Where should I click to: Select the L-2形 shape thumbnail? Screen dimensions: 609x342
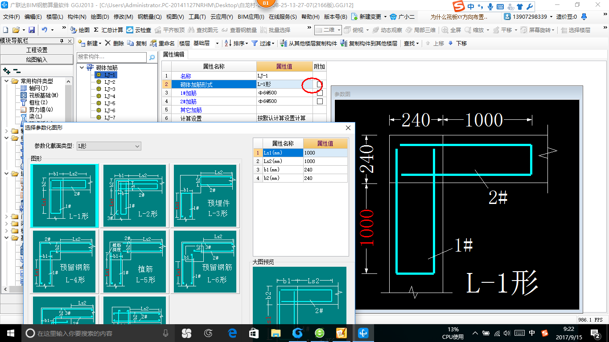point(135,195)
